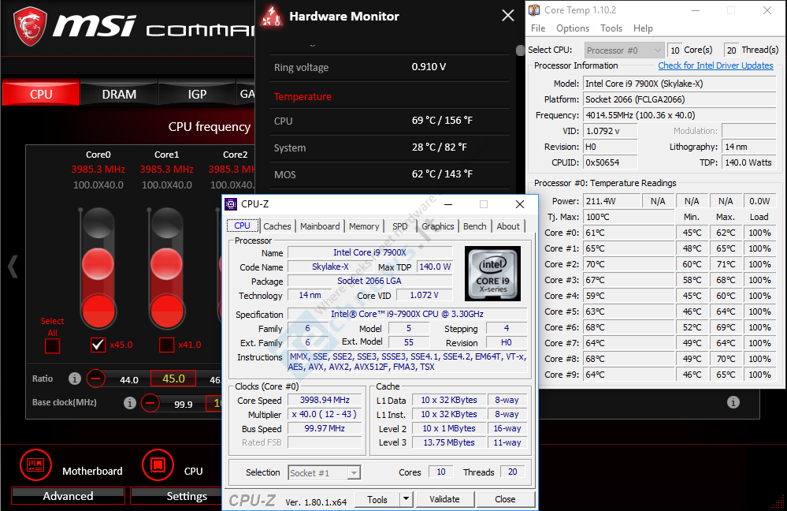The height and width of the screenshot is (511, 787).
Task: Toggle the Select All checkbox
Action: [52, 345]
